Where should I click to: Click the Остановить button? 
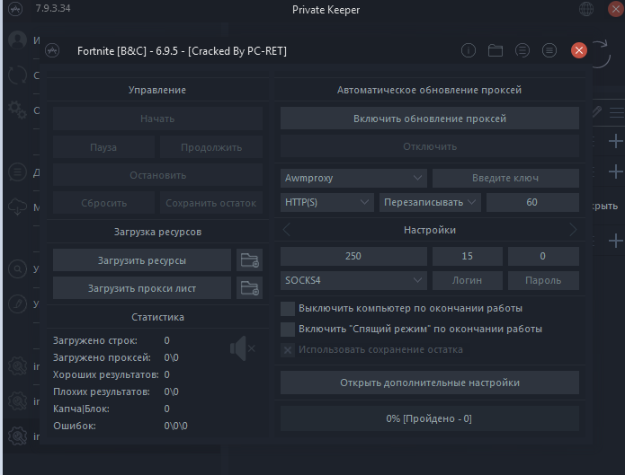tap(157, 175)
